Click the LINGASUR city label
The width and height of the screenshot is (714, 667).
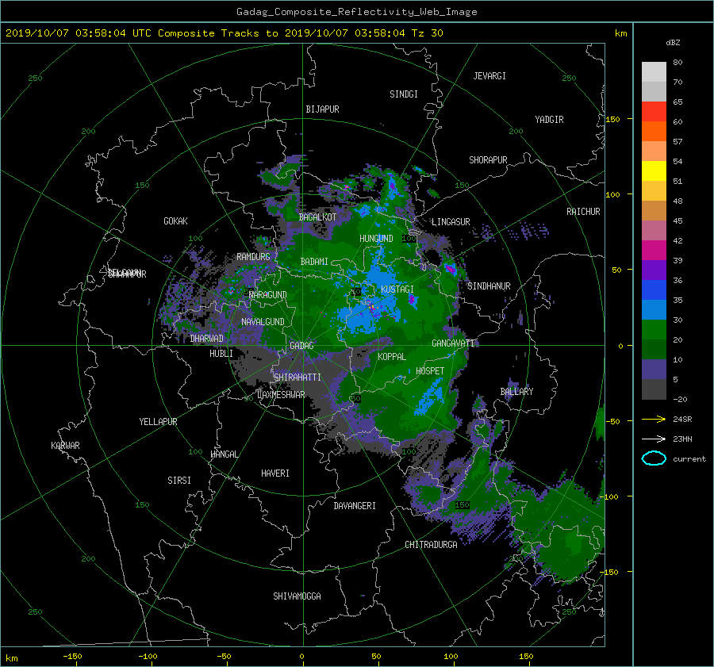[x=451, y=222]
